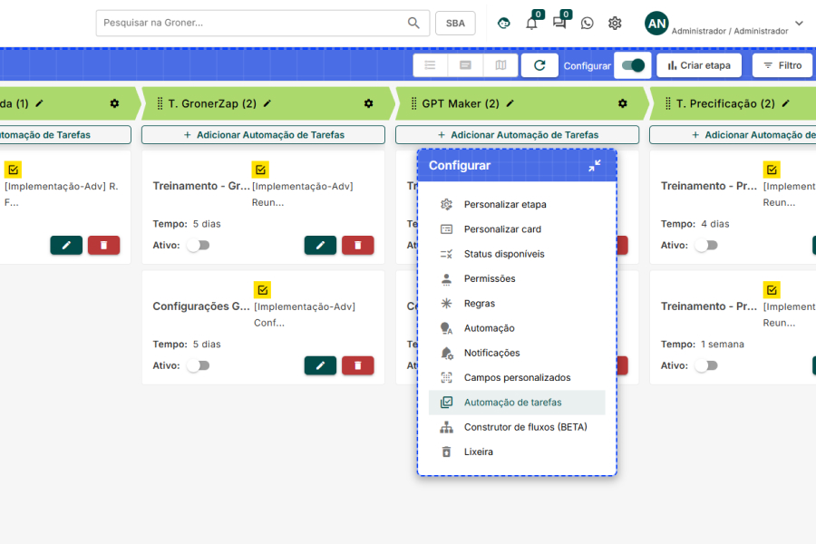
Task: Enable Ativo on Treinamento - Gr... card
Action: 198,246
